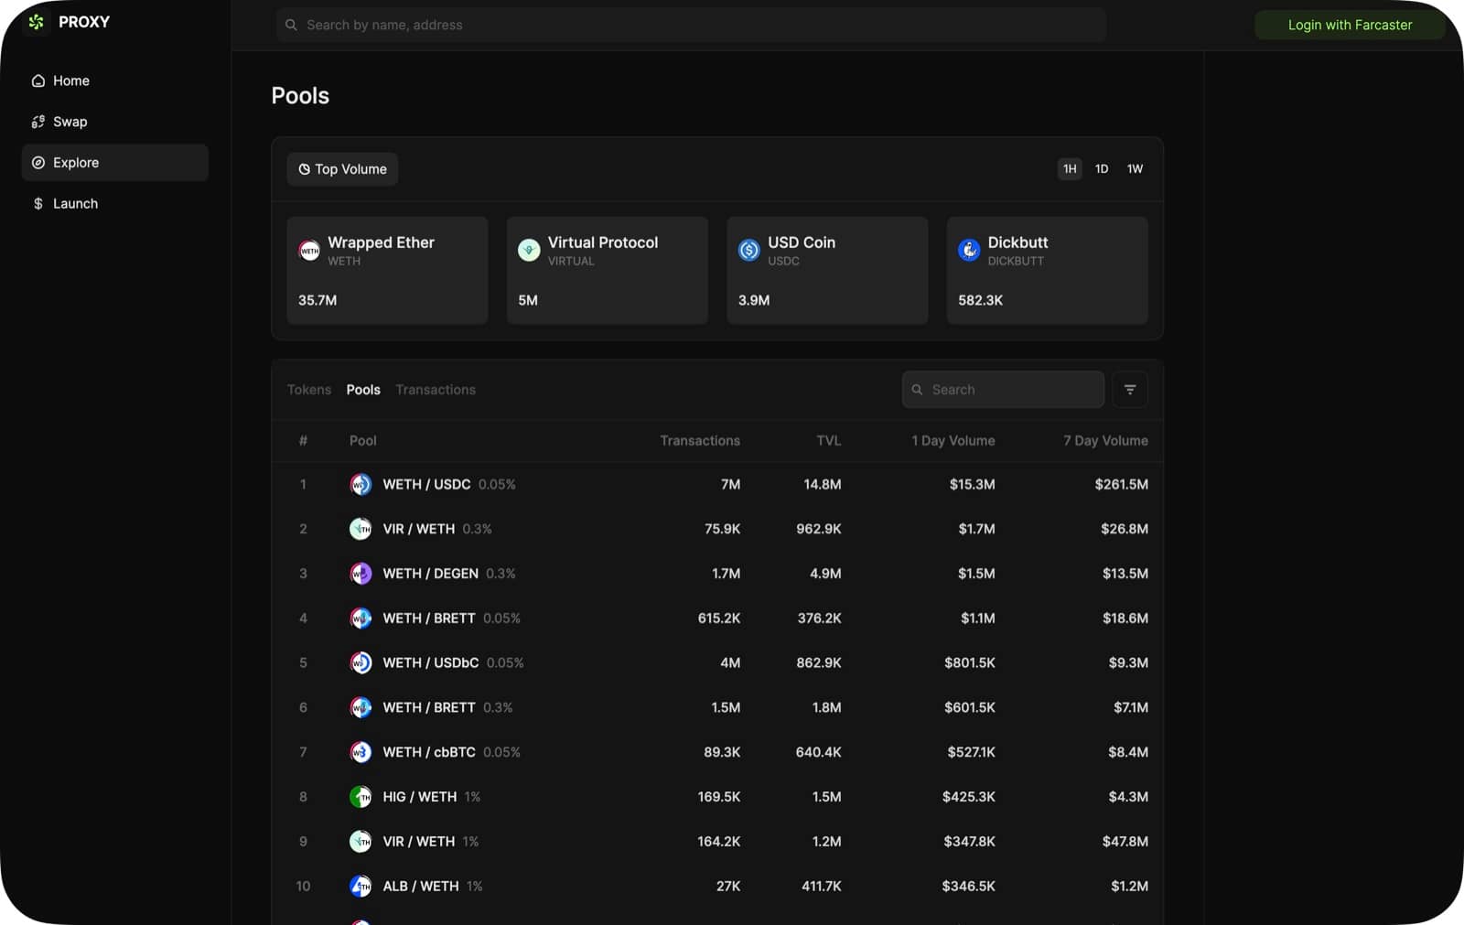Click the $261.5M 7 day volume value
The height and width of the screenshot is (925, 1464).
[1121, 485]
